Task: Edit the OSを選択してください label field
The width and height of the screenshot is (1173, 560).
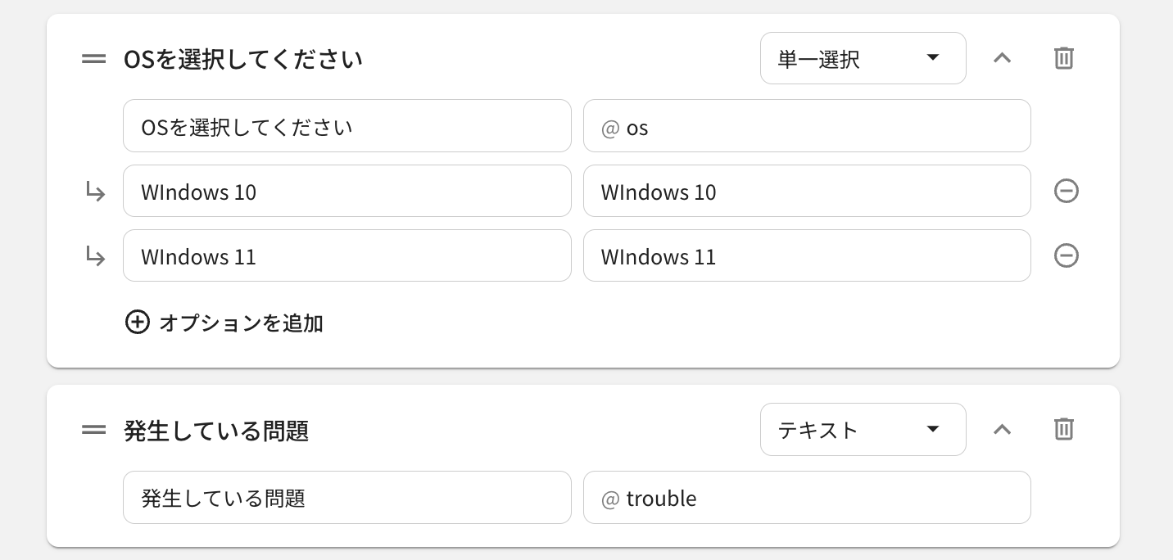Action: pyautogui.click(x=346, y=126)
